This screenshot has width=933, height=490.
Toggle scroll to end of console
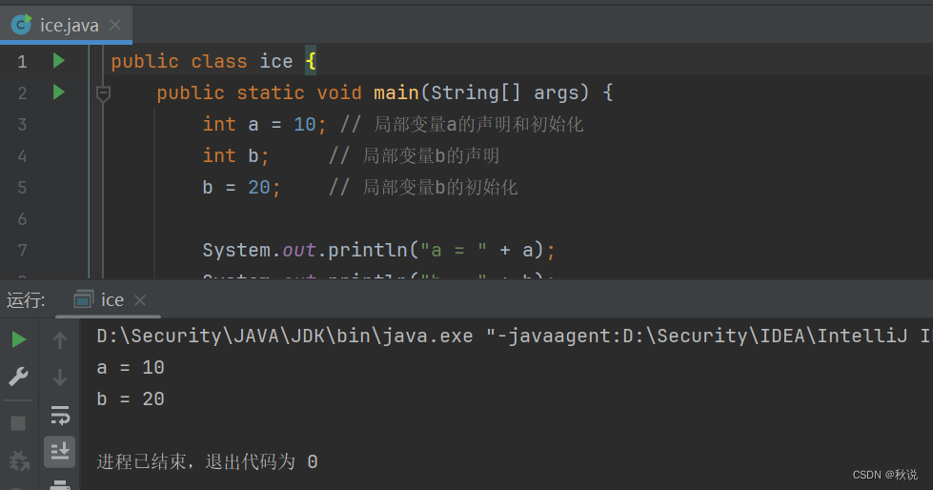tap(59, 452)
